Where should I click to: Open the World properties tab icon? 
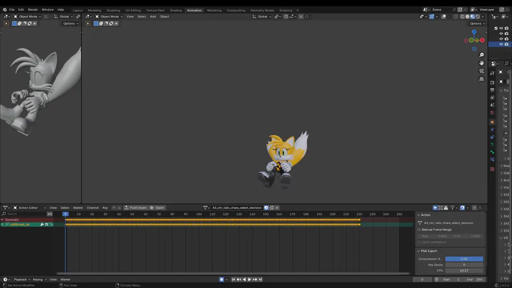(x=492, y=113)
